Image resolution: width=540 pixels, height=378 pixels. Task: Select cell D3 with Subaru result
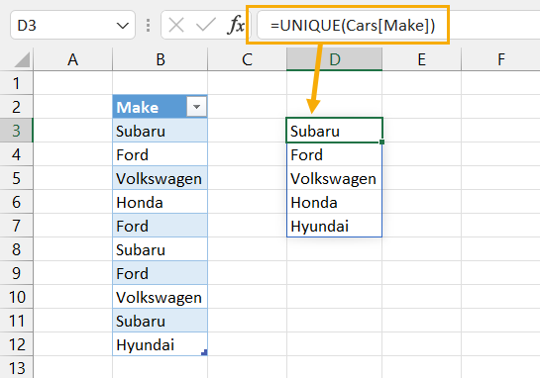[334, 131]
